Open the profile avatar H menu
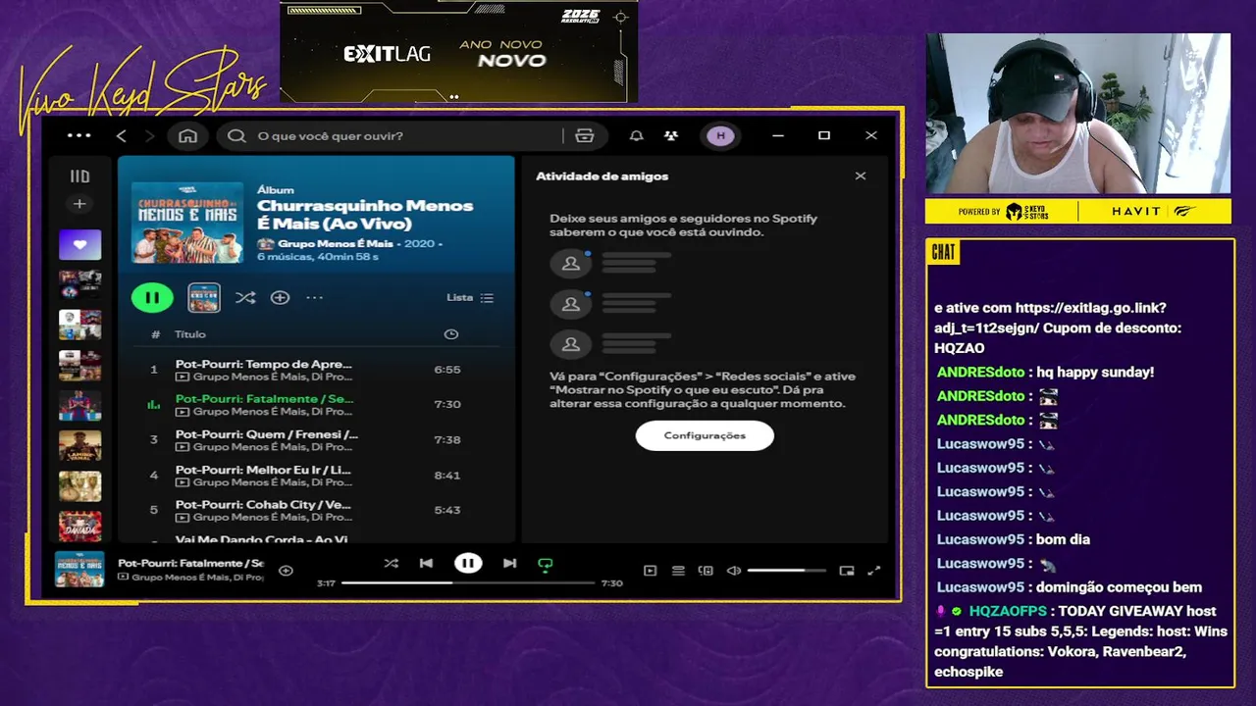The height and width of the screenshot is (706, 1256). tap(720, 136)
